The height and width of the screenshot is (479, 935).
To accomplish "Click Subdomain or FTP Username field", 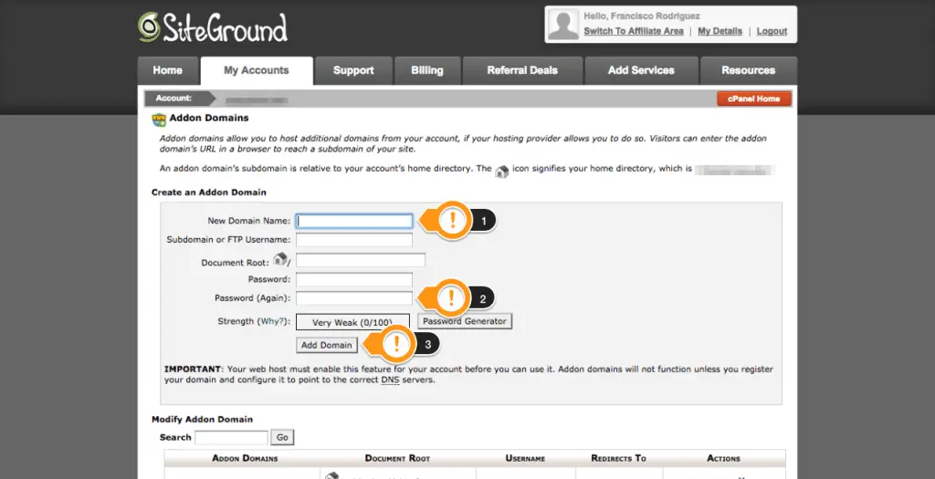I will [x=354, y=240].
